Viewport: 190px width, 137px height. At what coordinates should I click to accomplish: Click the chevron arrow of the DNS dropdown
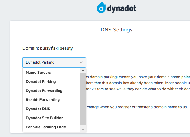81,63
